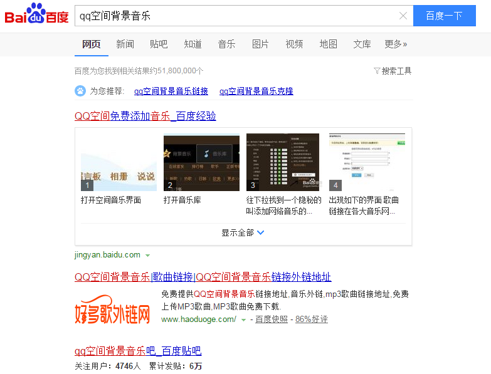The width and height of the screenshot is (491, 374).
Task: Click the 86%好评 rating link
Action: point(312,319)
